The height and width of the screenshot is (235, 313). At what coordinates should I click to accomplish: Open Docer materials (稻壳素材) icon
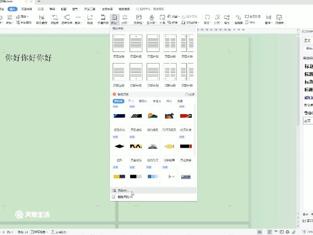click(x=42, y=19)
